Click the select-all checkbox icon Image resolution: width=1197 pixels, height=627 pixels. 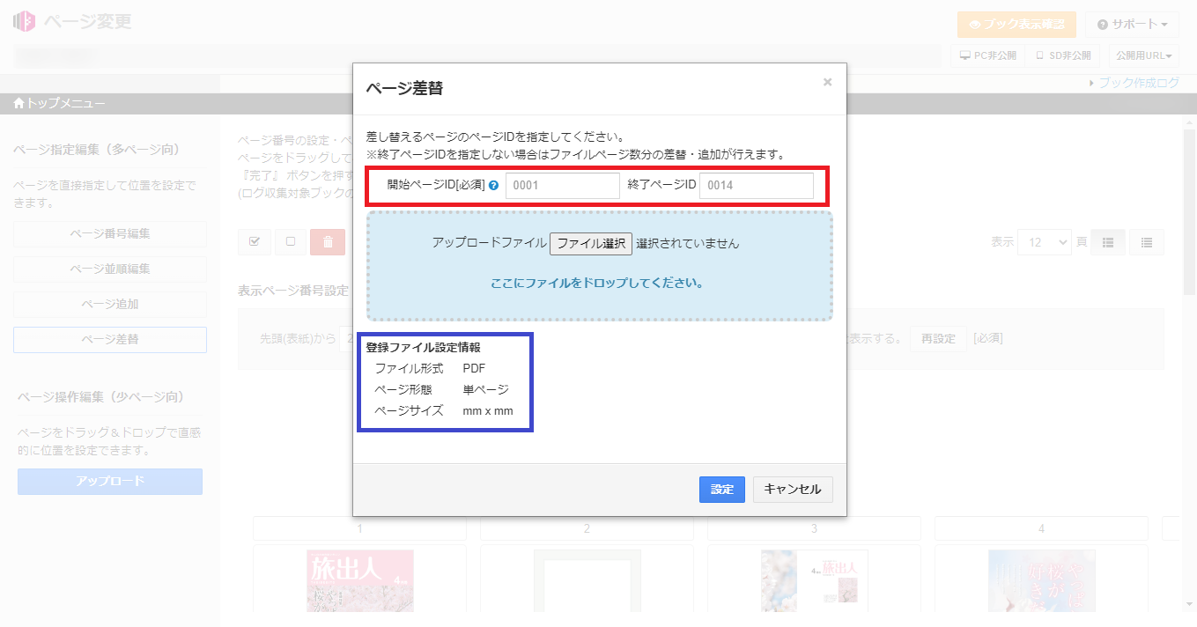(254, 241)
